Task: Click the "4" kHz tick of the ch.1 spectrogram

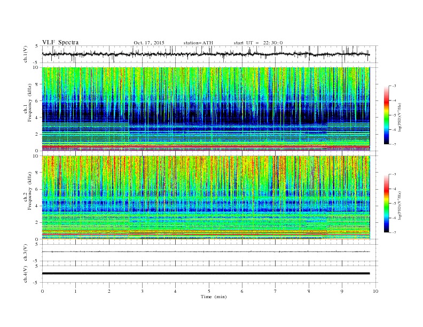Action: [x=37, y=118]
